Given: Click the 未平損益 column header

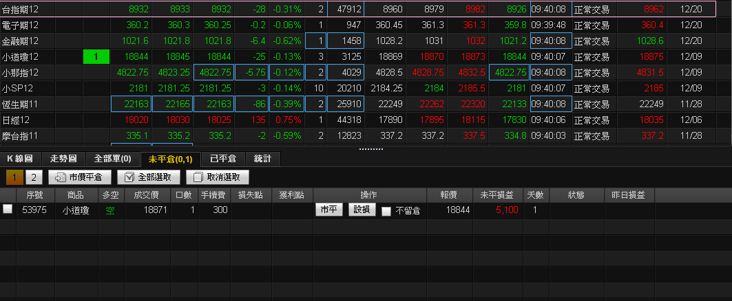Looking at the screenshot, I should pos(498,195).
